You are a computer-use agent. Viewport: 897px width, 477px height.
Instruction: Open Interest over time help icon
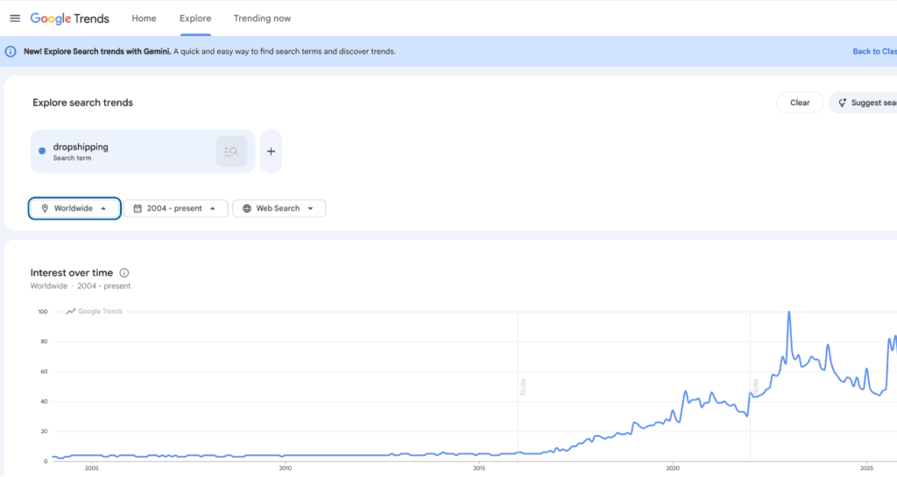pyautogui.click(x=124, y=273)
